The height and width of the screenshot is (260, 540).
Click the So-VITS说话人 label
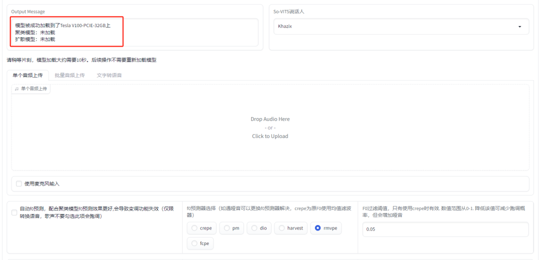pos(288,11)
